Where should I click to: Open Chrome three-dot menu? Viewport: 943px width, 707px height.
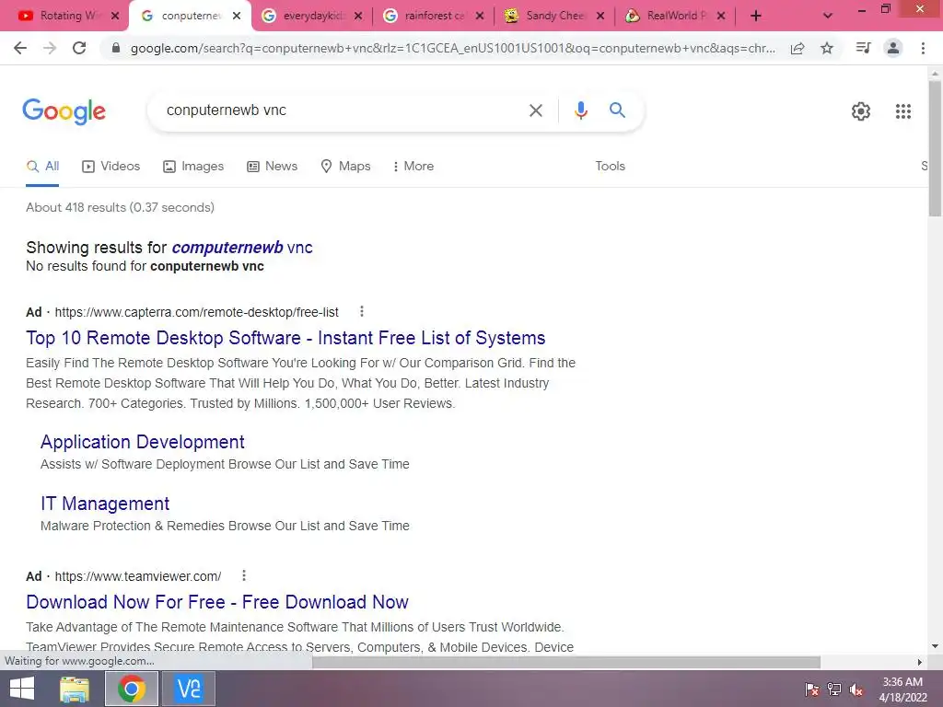tap(923, 48)
